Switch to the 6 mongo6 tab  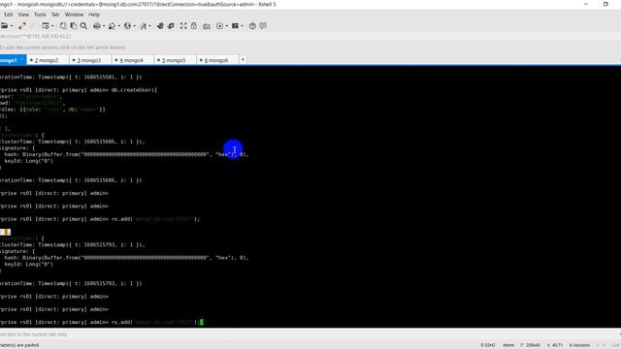click(216, 60)
